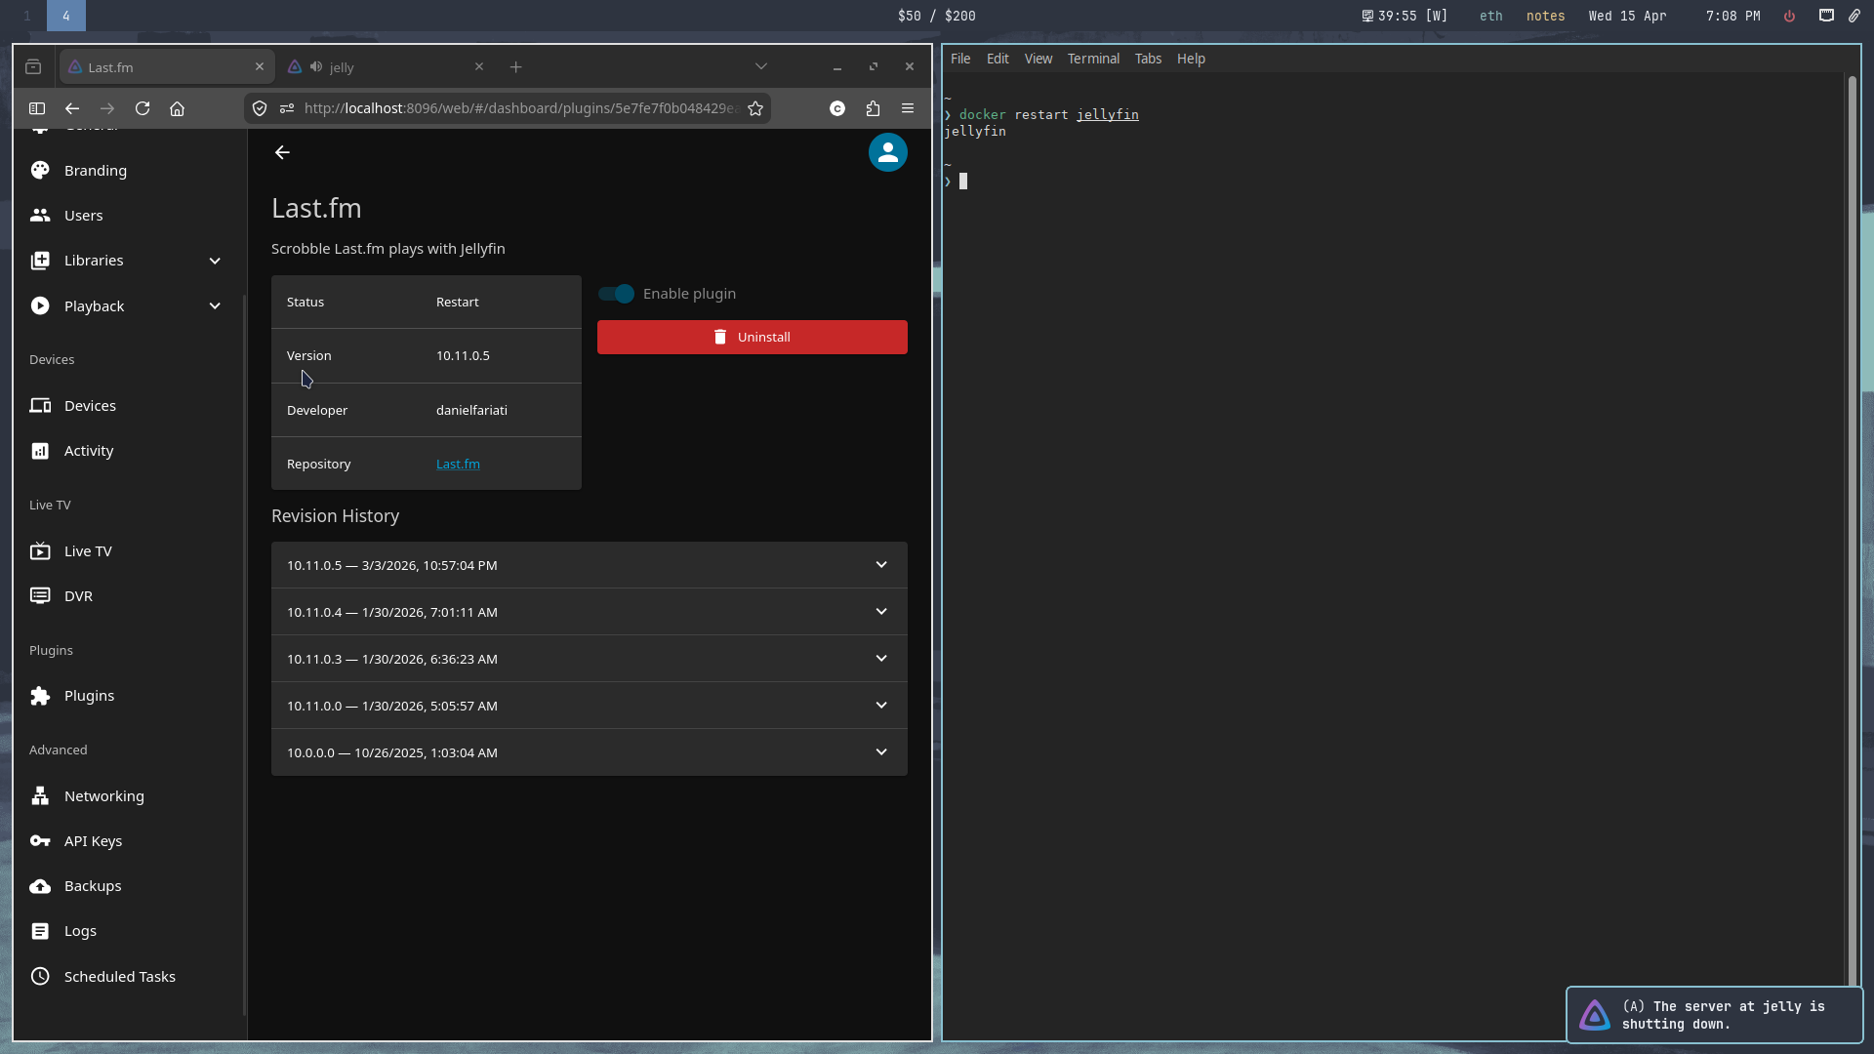Open the Backups page
This screenshot has height=1054, width=1874.
tap(128, 885)
